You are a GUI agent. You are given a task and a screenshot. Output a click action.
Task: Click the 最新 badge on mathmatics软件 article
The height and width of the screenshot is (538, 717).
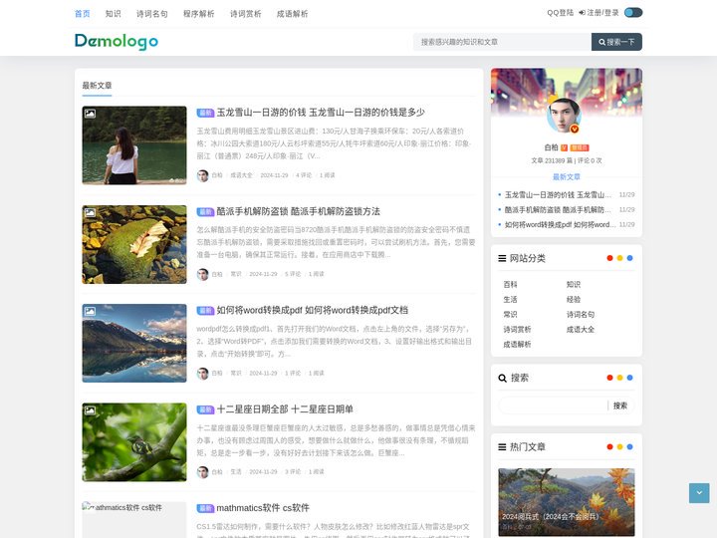(x=205, y=508)
